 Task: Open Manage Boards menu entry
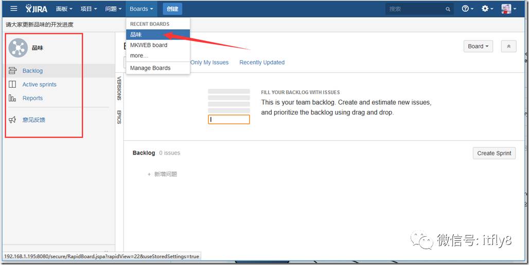tap(158, 68)
